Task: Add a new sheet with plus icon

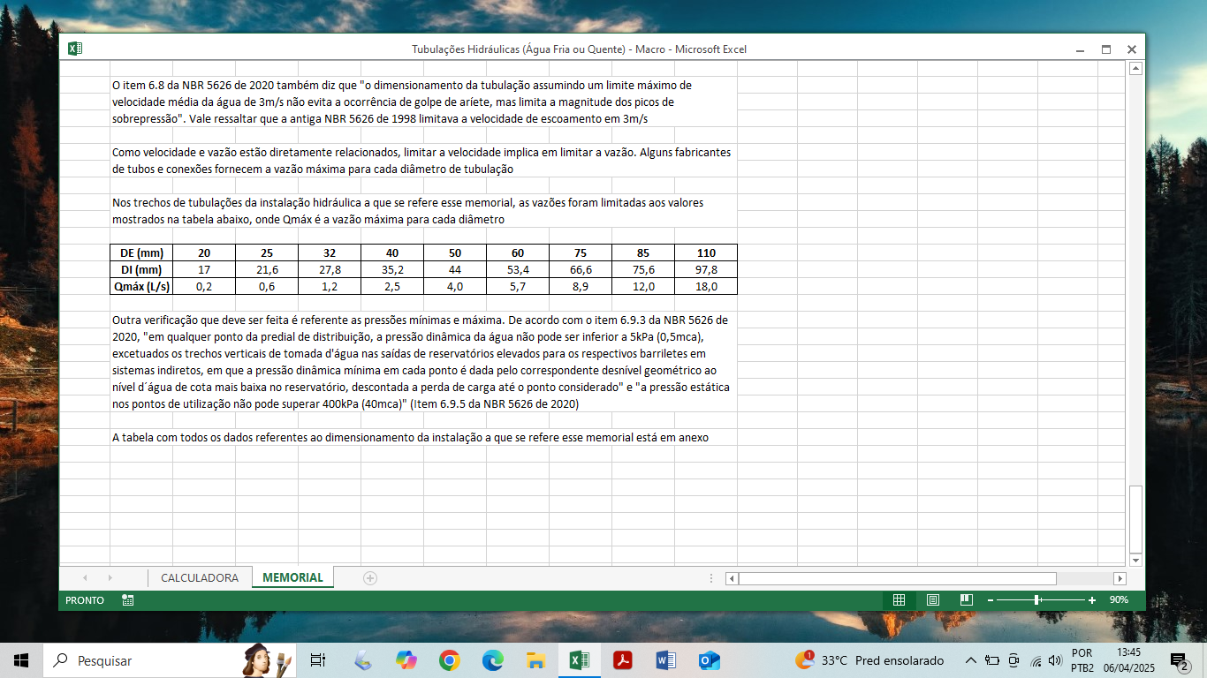Action: coord(370,578)
